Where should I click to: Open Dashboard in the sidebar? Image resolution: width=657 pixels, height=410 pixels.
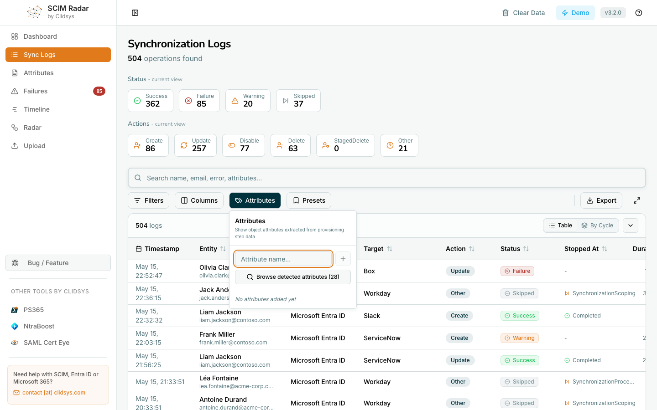click(x=58, y=36)
